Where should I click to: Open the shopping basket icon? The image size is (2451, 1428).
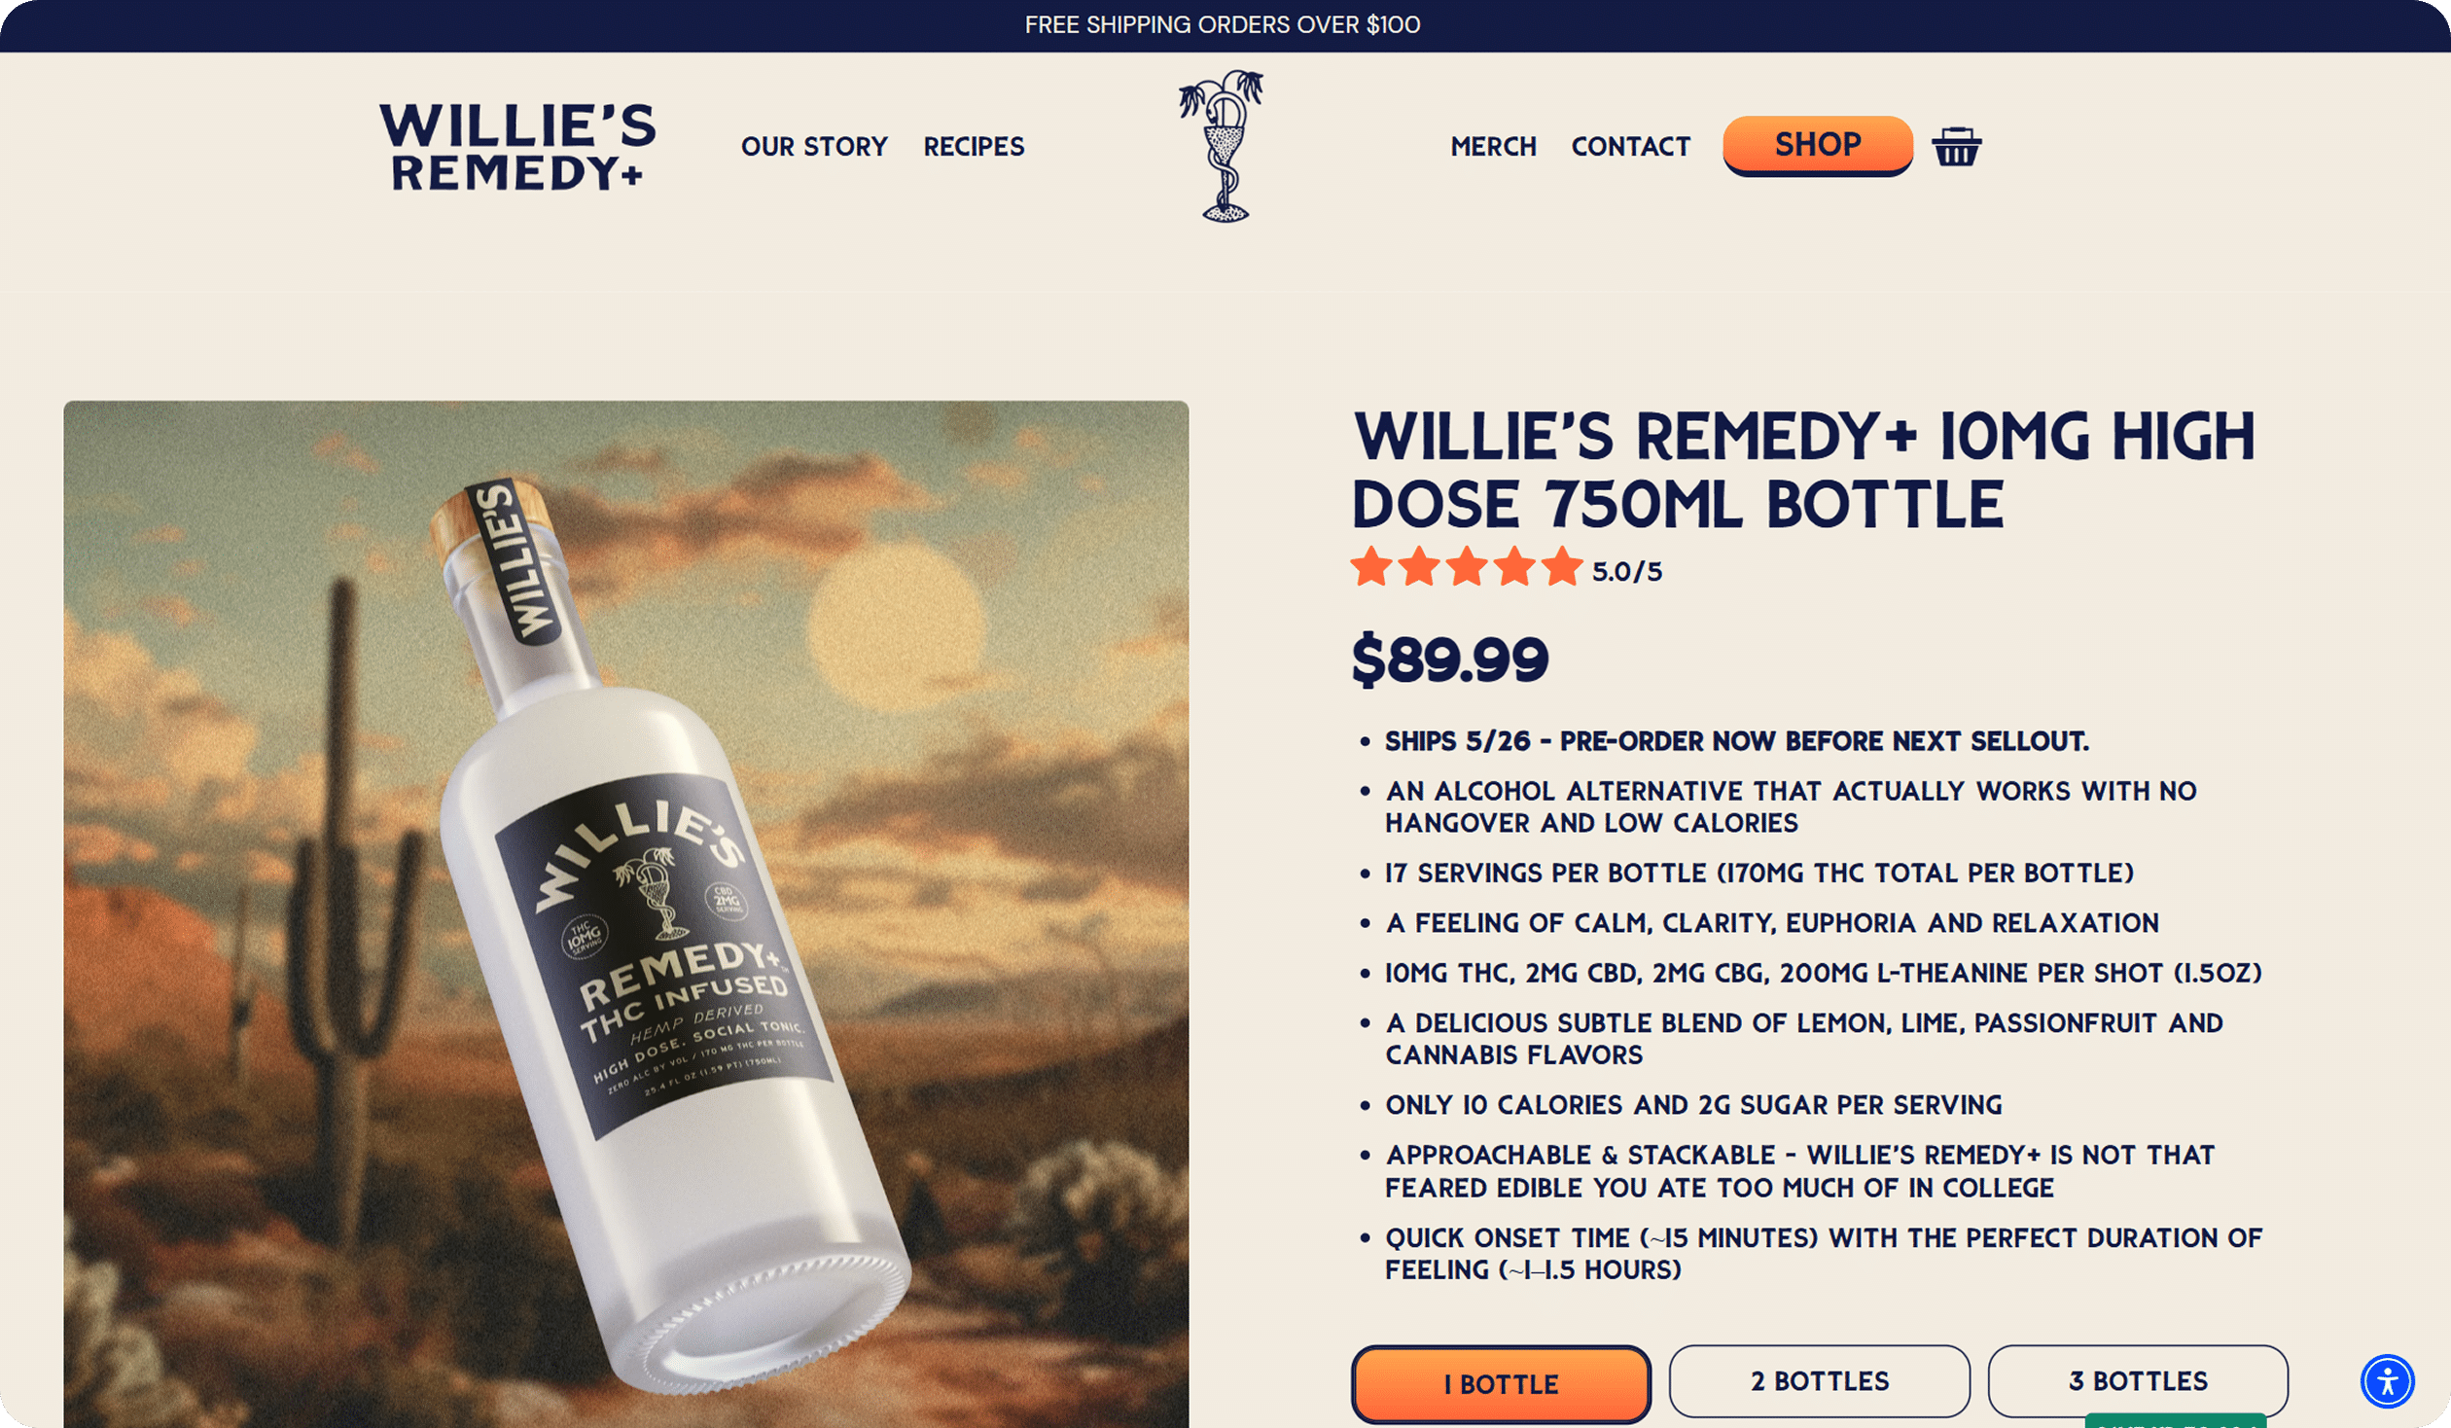[x=1956, y=147]
